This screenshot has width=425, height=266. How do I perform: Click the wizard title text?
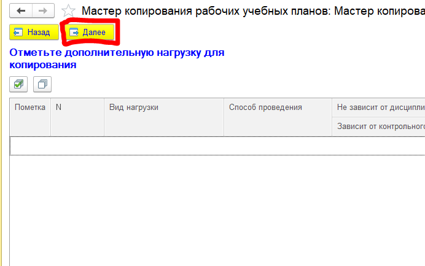tap(253, 11)
